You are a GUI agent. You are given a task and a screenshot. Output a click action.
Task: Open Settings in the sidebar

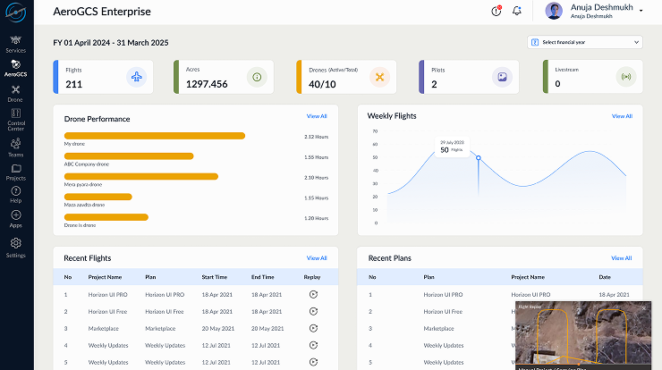point(15,248)
